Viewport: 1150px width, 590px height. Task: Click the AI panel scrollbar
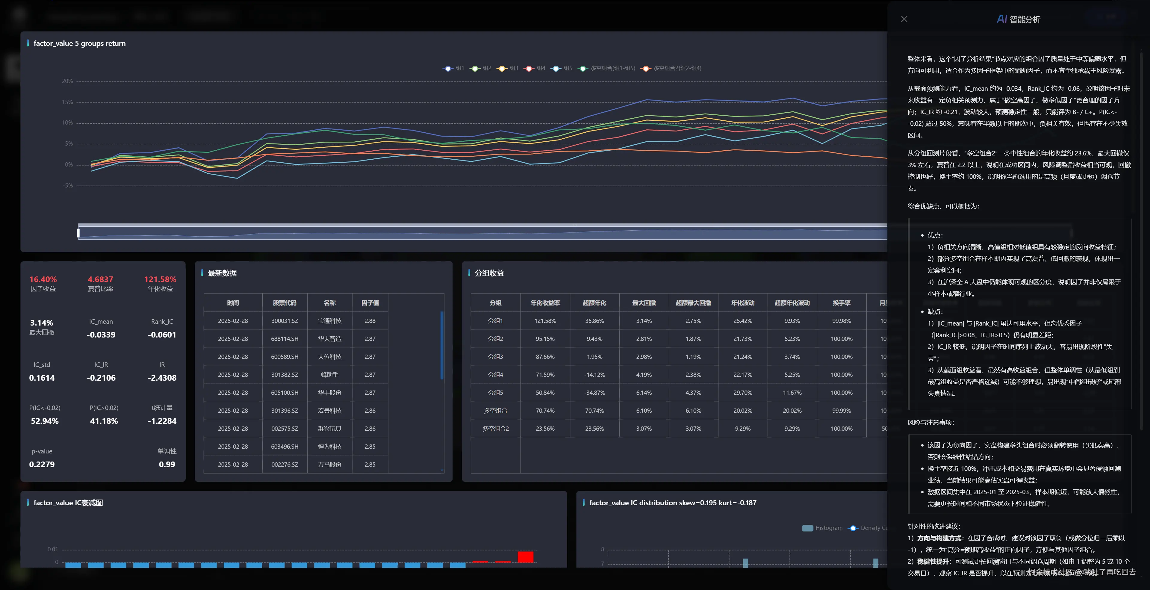click(x=1142, y=241)
